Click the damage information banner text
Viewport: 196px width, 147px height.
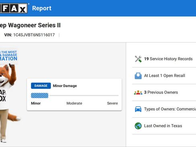pyautogui.click(x=8, y=55)
